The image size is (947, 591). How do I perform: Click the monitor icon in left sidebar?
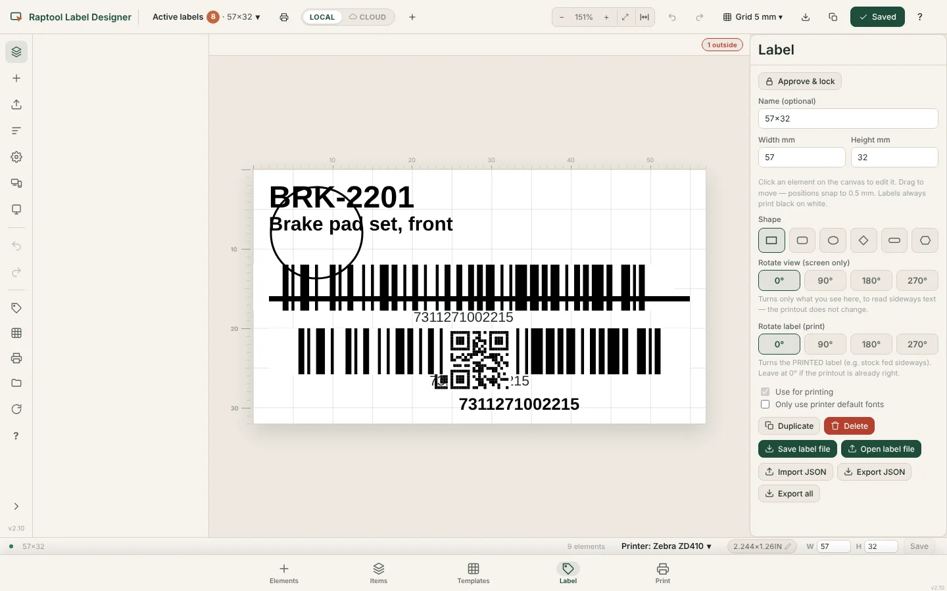(16, 209)
